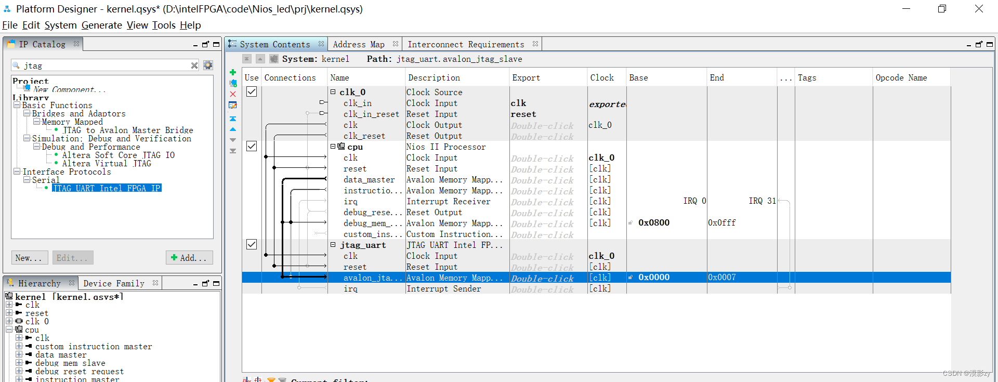998x382 pixels.
Task: Click the edit parameters icon in side toolbar
Action: [233, 106]
